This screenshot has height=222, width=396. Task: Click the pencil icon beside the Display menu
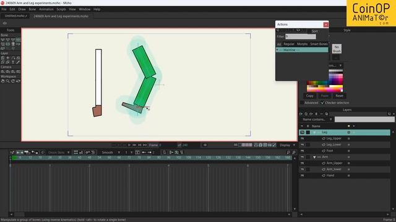(274, 145)
